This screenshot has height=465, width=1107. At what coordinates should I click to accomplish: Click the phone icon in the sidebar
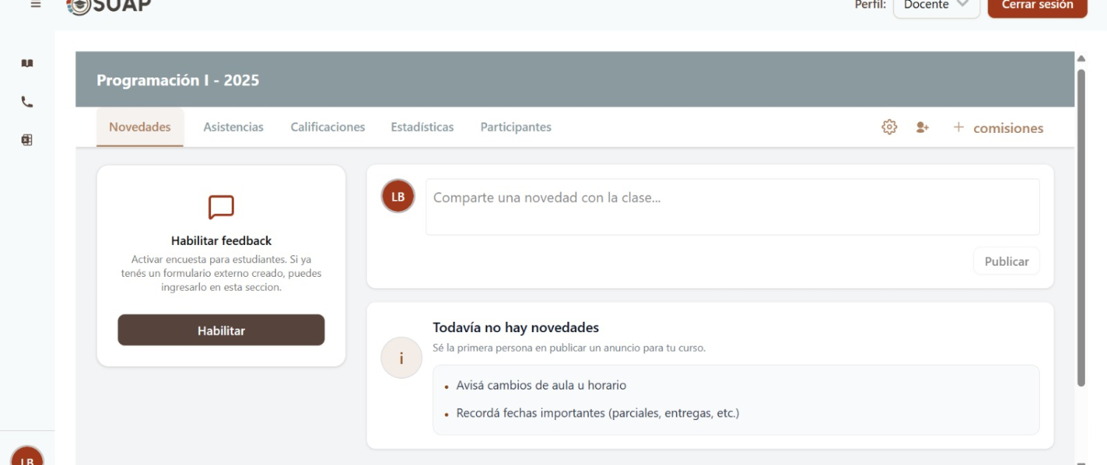tap(27, 103)
